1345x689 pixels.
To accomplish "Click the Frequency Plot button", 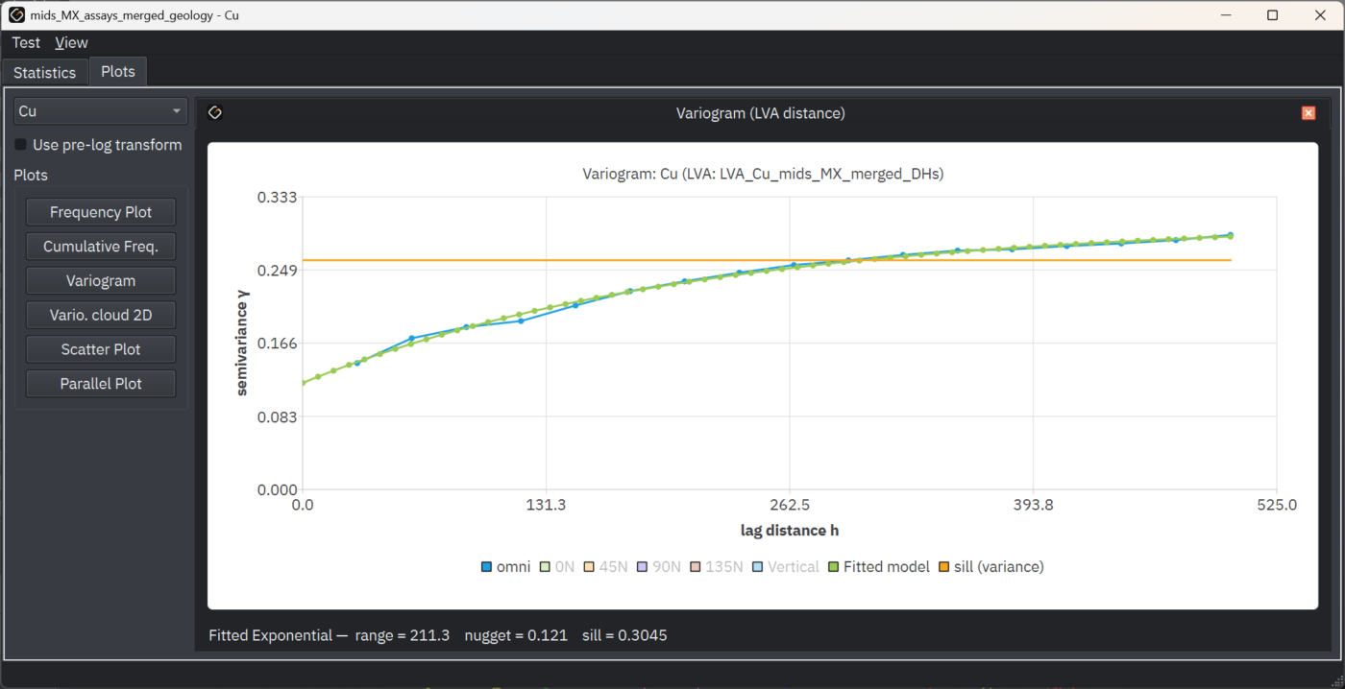I will [x=101, y=212].
